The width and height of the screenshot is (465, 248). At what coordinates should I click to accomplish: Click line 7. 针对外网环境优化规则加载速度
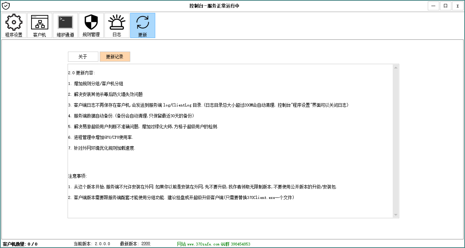coord(102,148)
